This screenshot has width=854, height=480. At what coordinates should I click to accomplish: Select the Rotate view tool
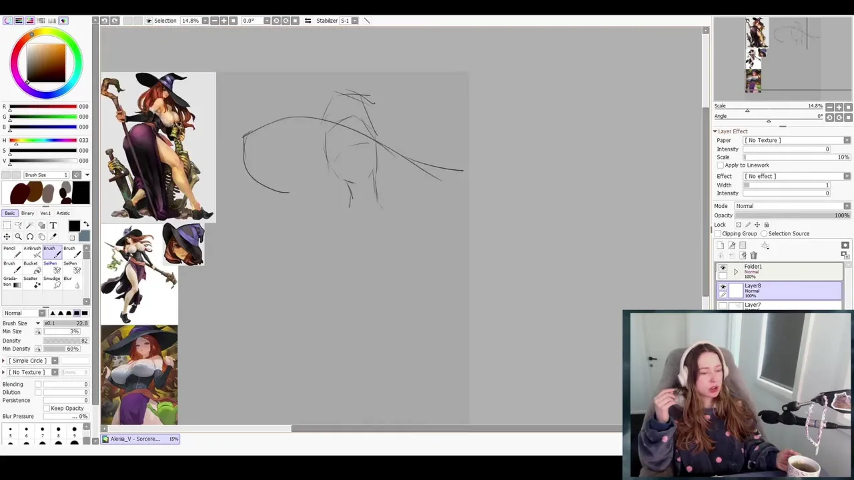point(30,237)
